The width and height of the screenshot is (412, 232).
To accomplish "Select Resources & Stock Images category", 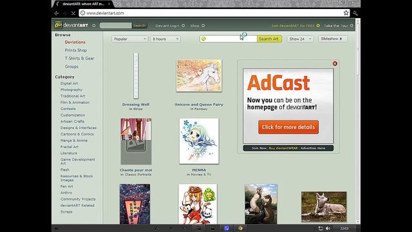I will click(x=77, y=178).
